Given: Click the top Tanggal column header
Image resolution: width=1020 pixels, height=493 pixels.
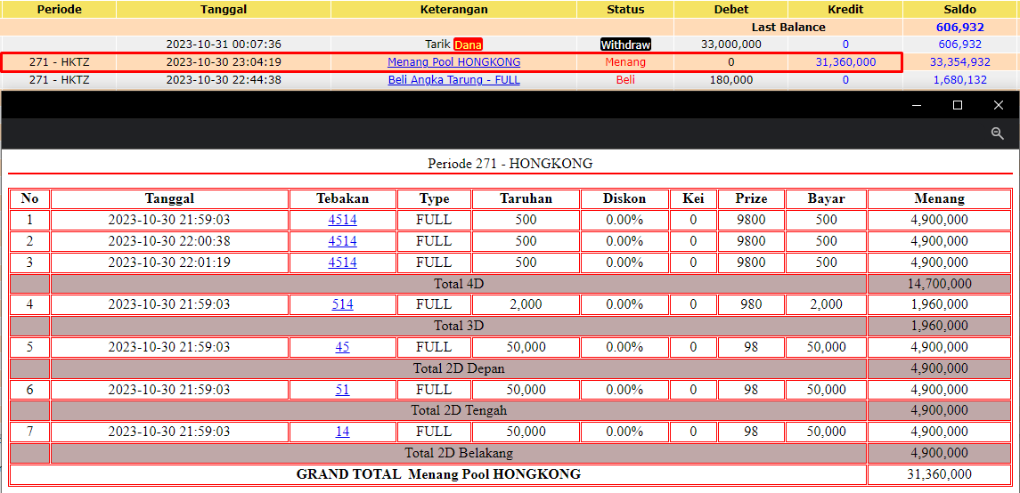Looking at the screenshot, I should [224, 10].
